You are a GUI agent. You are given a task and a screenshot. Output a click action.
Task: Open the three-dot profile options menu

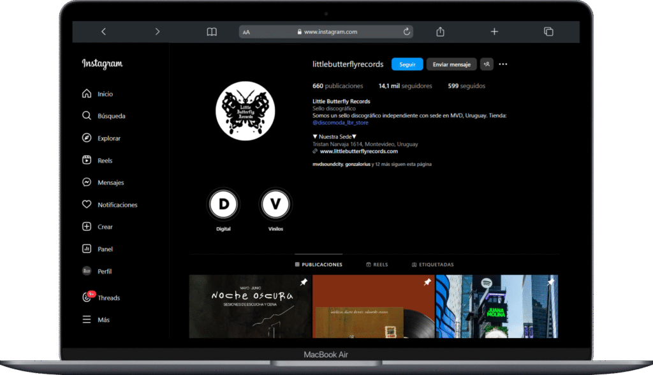point(503,64)
